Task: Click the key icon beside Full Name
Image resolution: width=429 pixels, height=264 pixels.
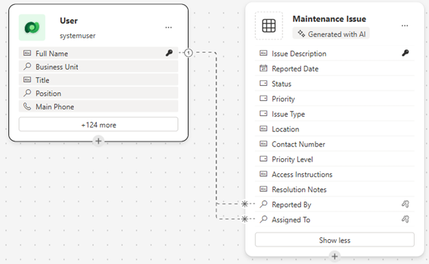Action: pyautogui.click(x=169, y=53)
